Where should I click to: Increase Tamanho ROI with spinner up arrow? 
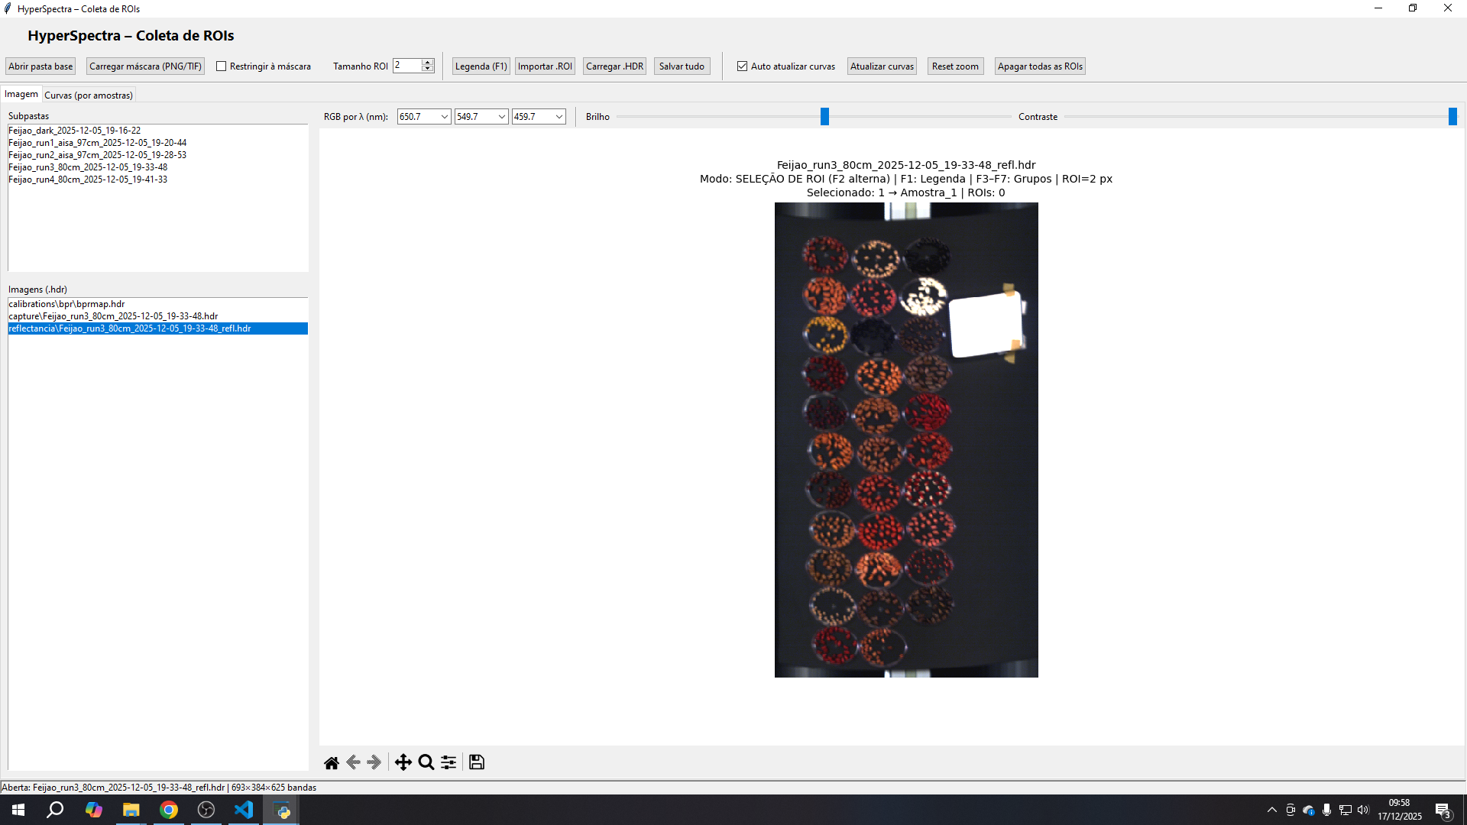(428, 63)
